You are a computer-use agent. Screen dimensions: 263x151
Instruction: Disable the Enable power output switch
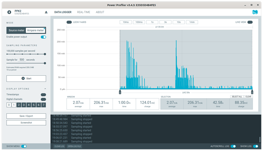click(44, 37)
